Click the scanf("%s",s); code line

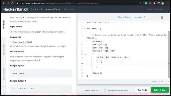pyautogui.click(x=100, y=48)
